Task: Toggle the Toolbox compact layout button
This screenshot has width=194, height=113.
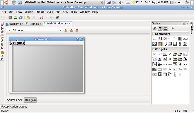Action: coord(166,28)
